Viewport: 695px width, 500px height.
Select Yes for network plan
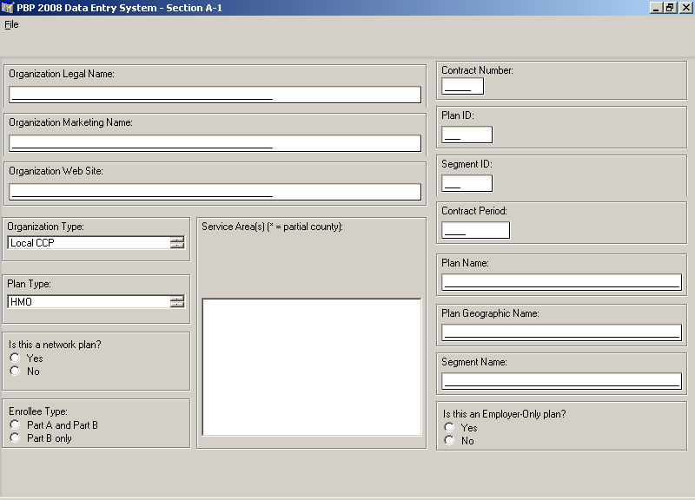(15, 359)
